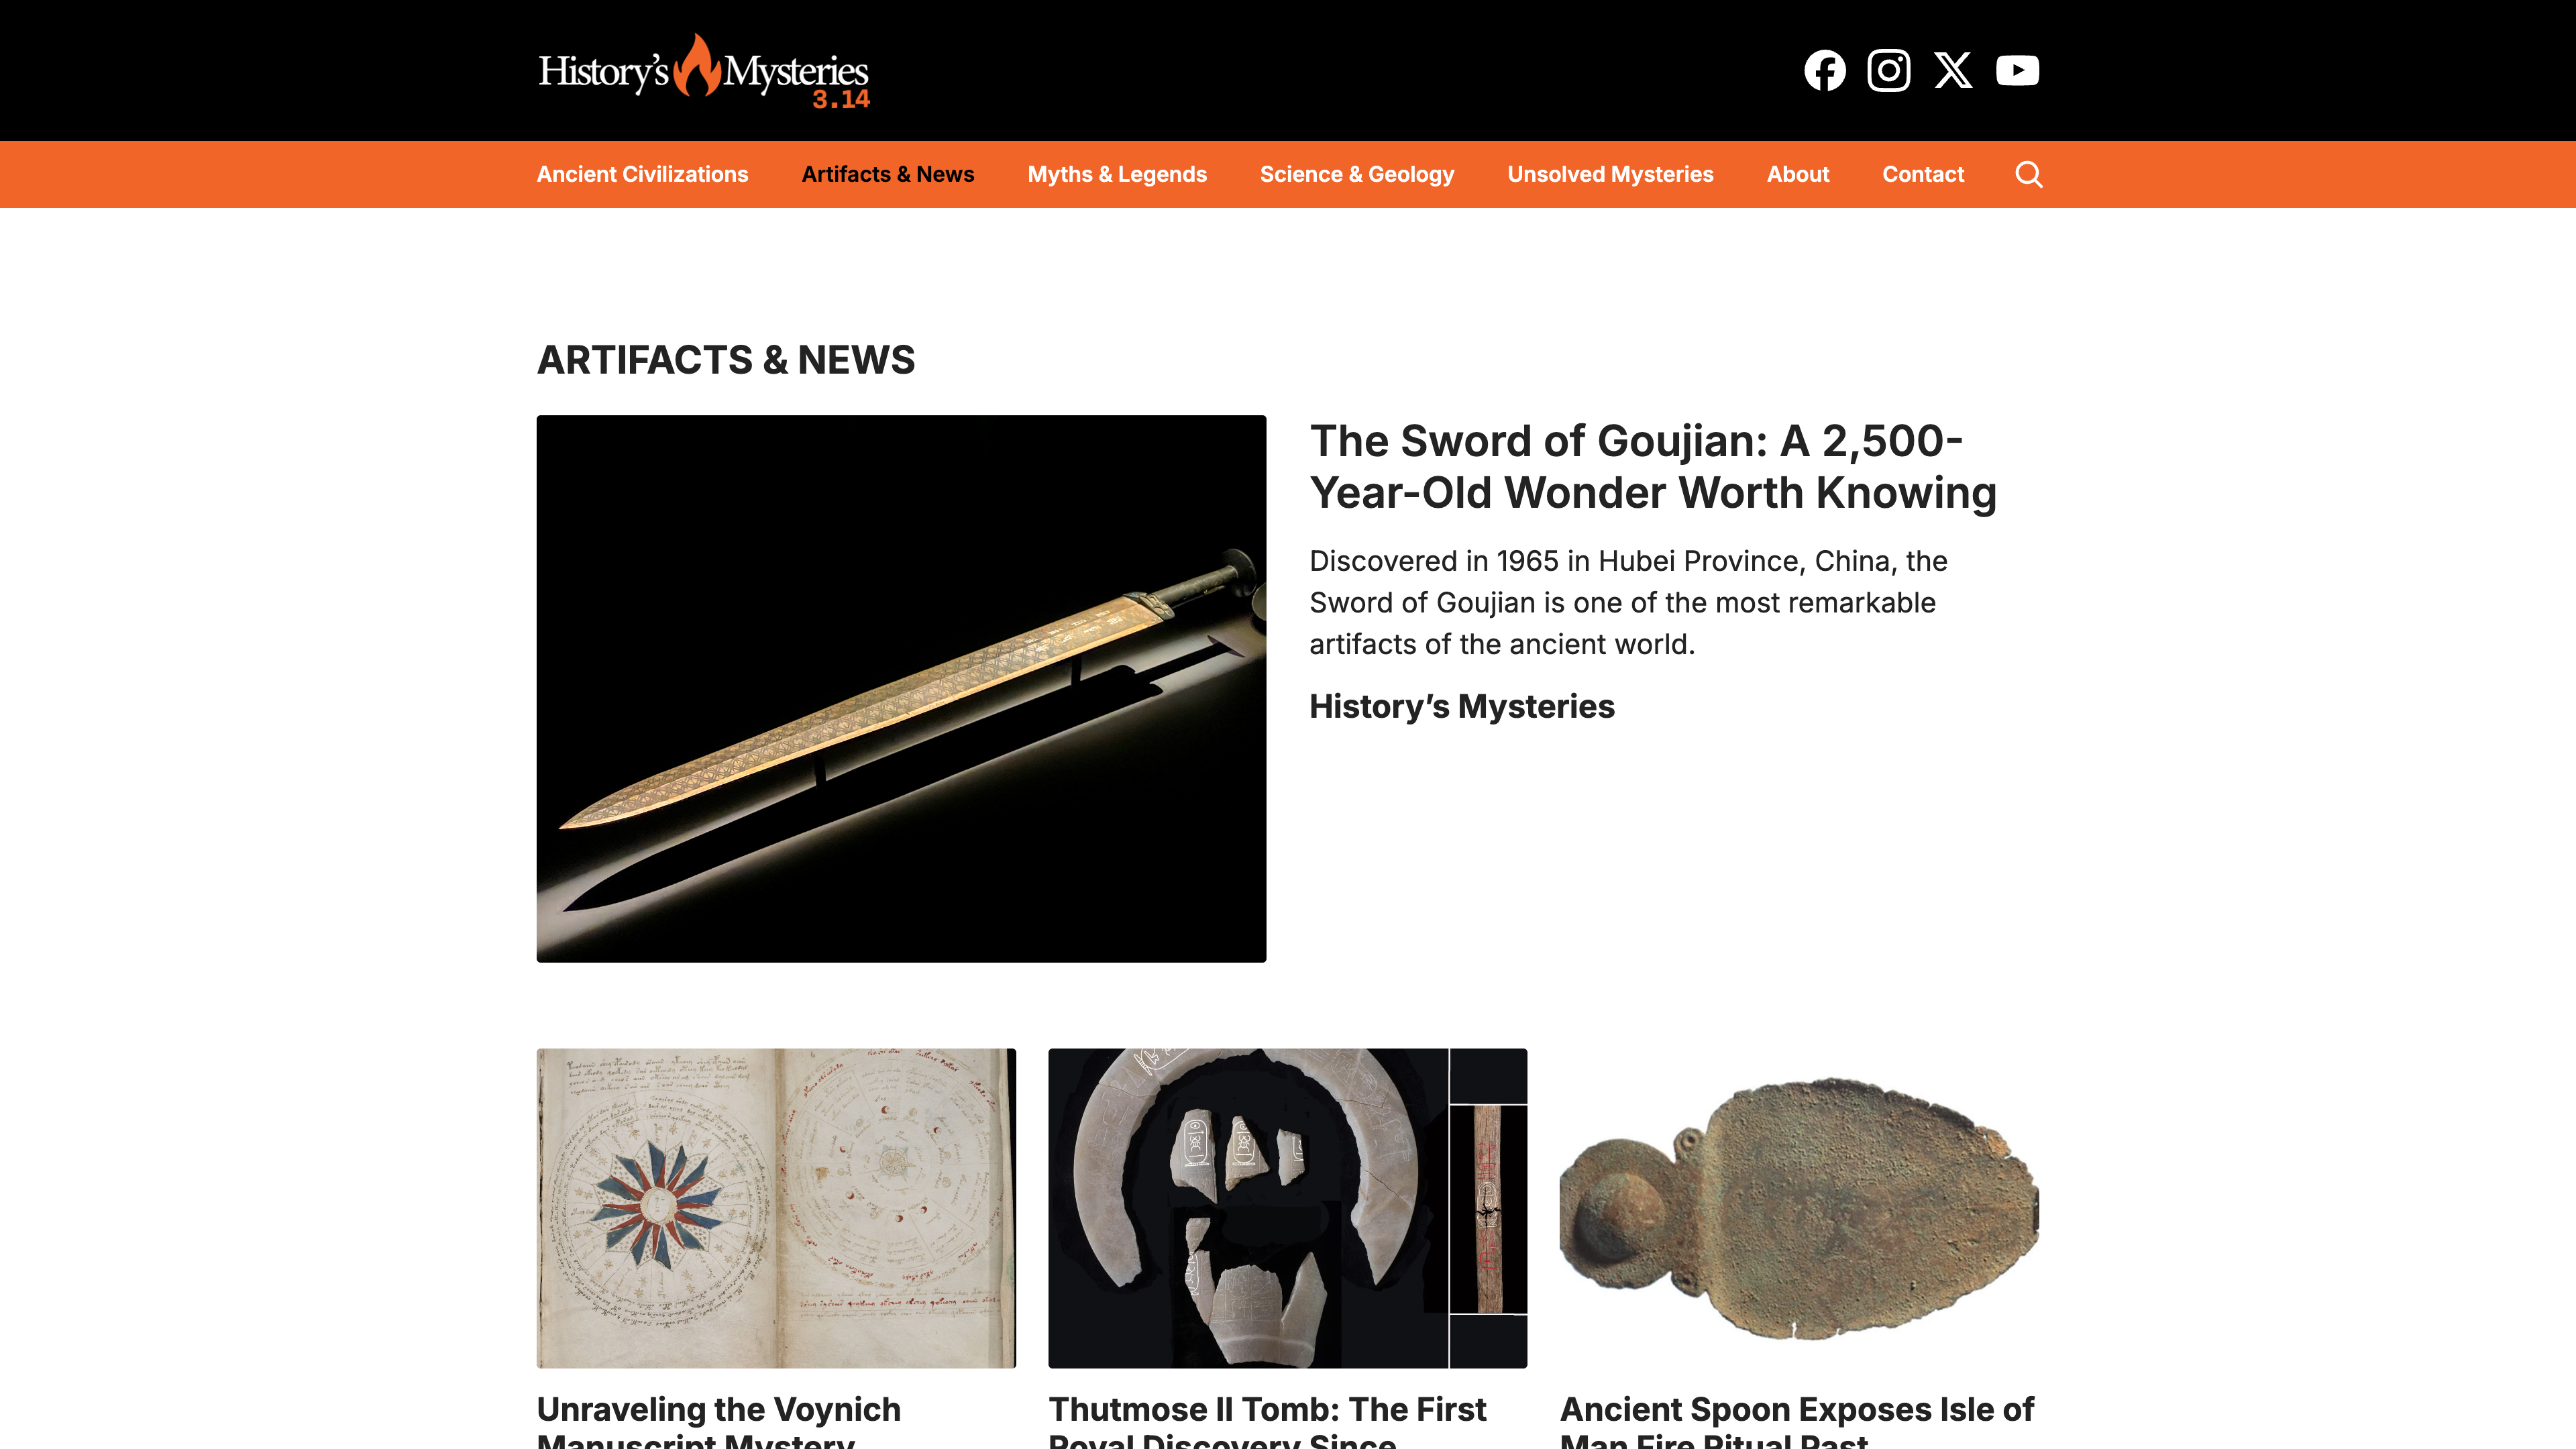
Task: Open the Thutmose II Tomb thumbnail
Action: click(1287, 1207)
